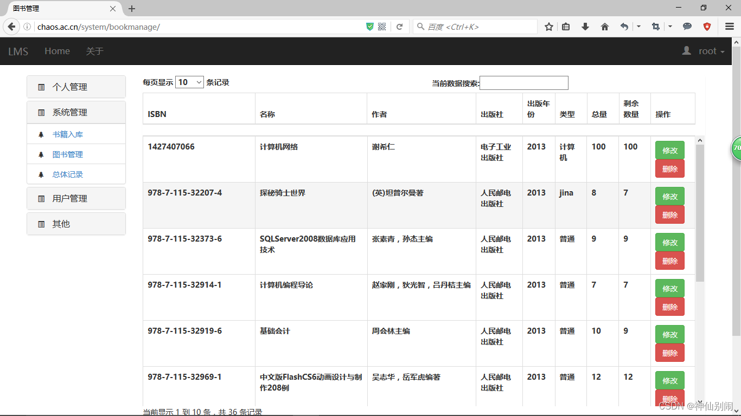The image size is (741, 416).
Task: Open the 关于 navigation item
Action: click(94, 51)
